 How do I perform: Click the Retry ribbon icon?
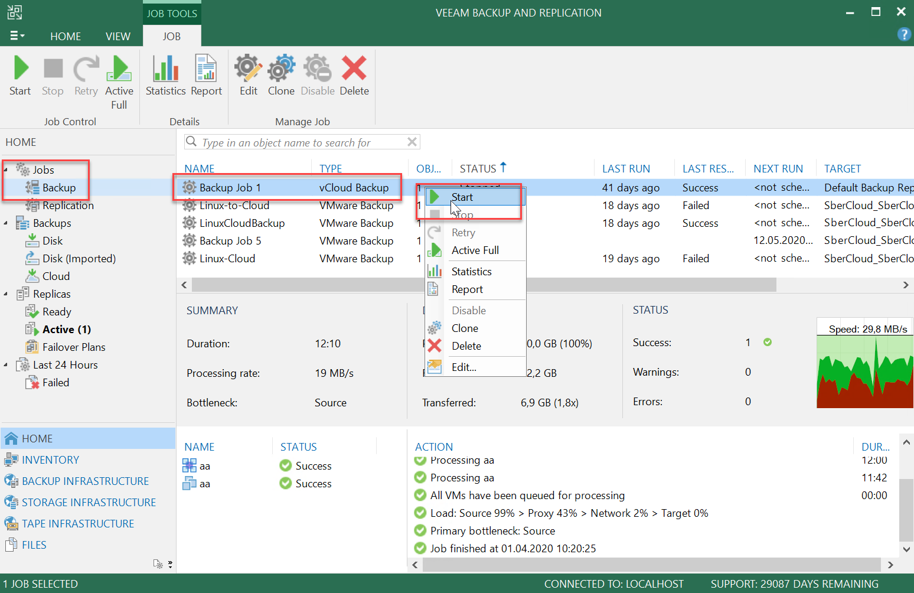click(x=86, y=69)
